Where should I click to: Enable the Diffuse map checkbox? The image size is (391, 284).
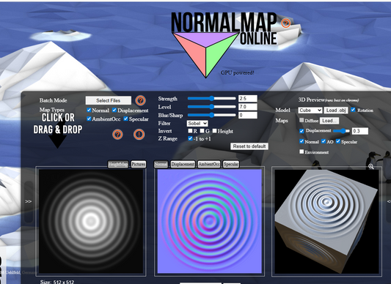[x=302, y=120]
